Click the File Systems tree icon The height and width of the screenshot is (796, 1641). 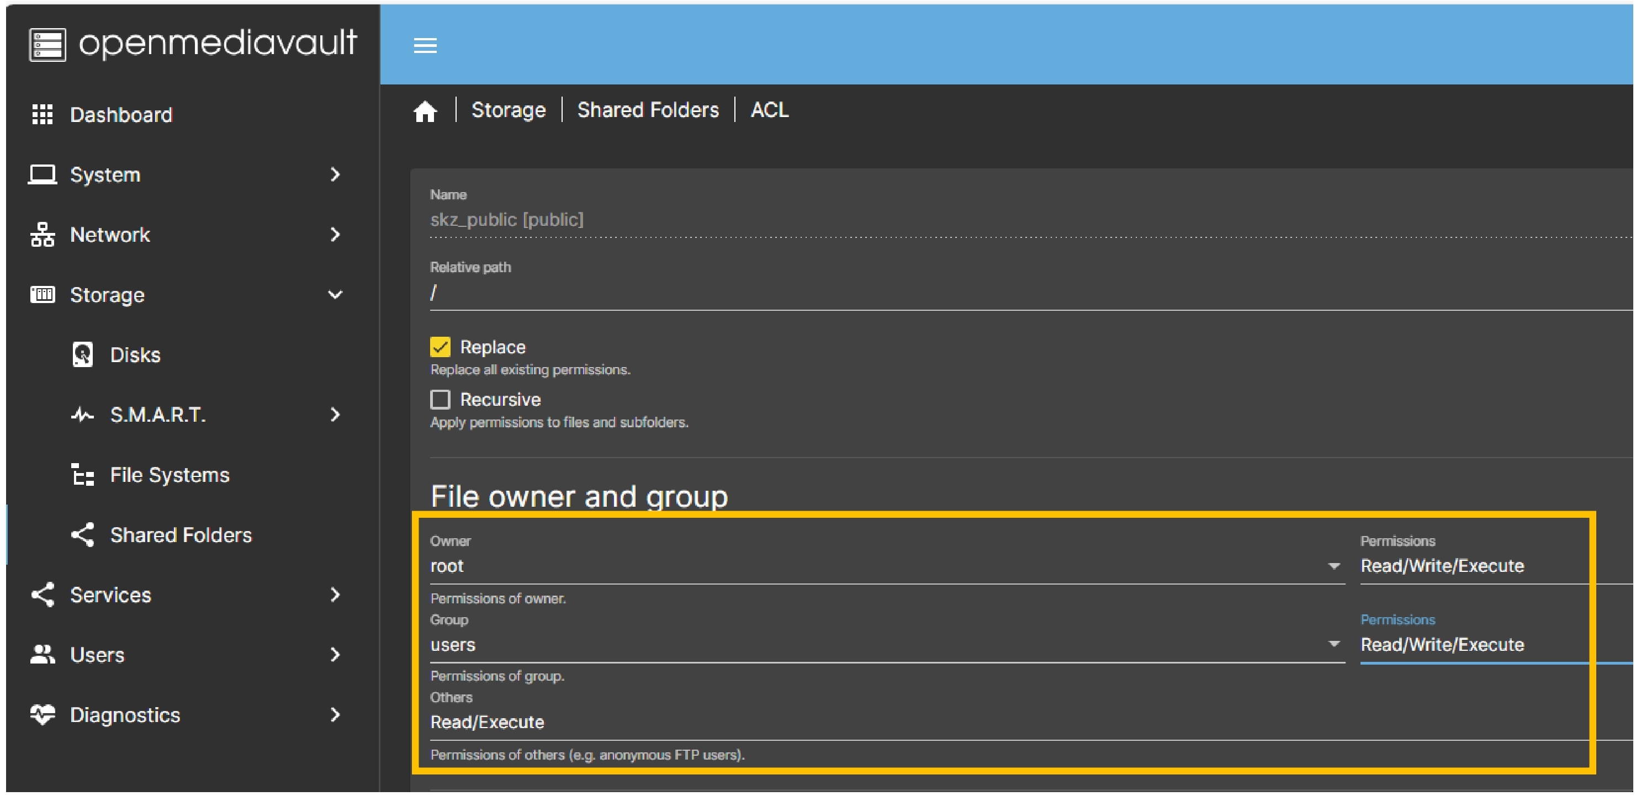pyautogui.click(x=83, y=475)
